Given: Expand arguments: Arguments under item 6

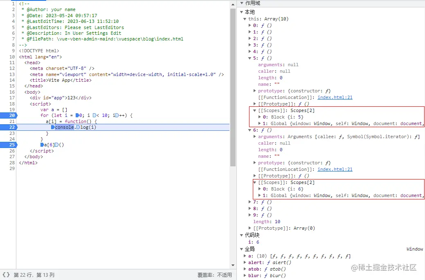Looking at the screenshot, I should click(255, 137).
